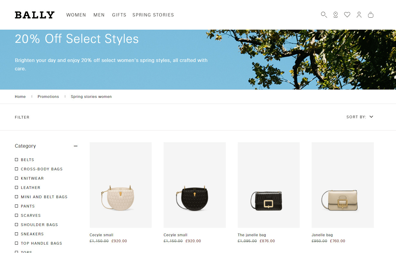Open The janelle bag title link
This screenshot has height=253, width=396.
click(x=252, y=235)
